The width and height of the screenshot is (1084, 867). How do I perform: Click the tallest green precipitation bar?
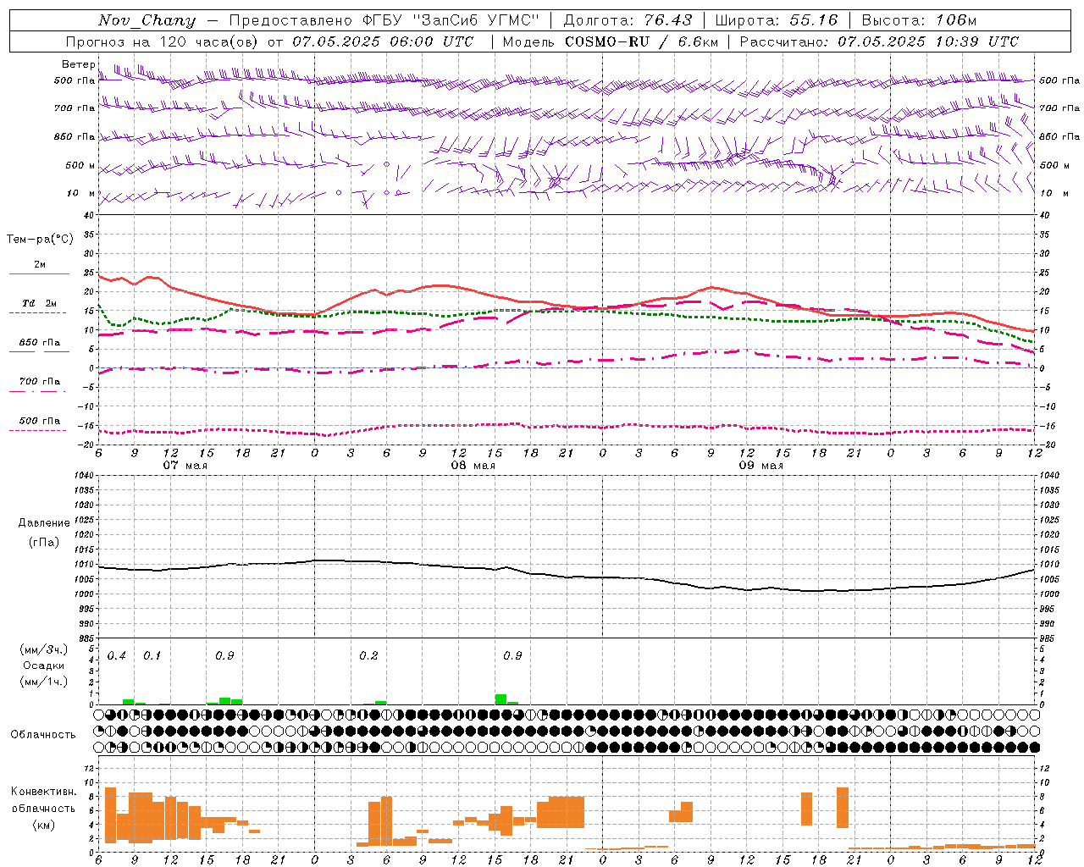click(501, 699)
